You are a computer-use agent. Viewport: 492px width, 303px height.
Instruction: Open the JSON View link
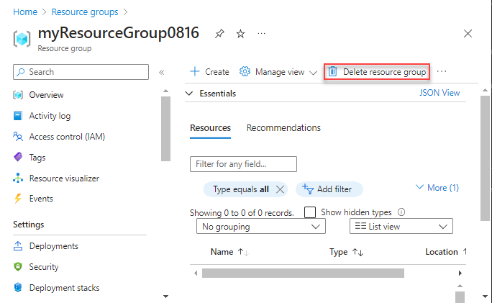439,93
